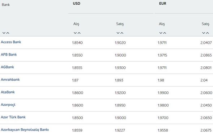Sort USD Alış descending arrow

pos(75,33)
